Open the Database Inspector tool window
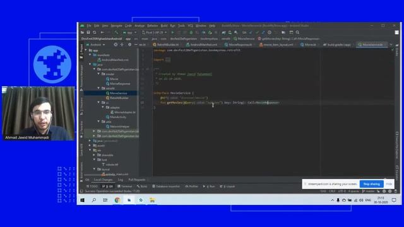 pyautogui.click(x=166, y=187)
